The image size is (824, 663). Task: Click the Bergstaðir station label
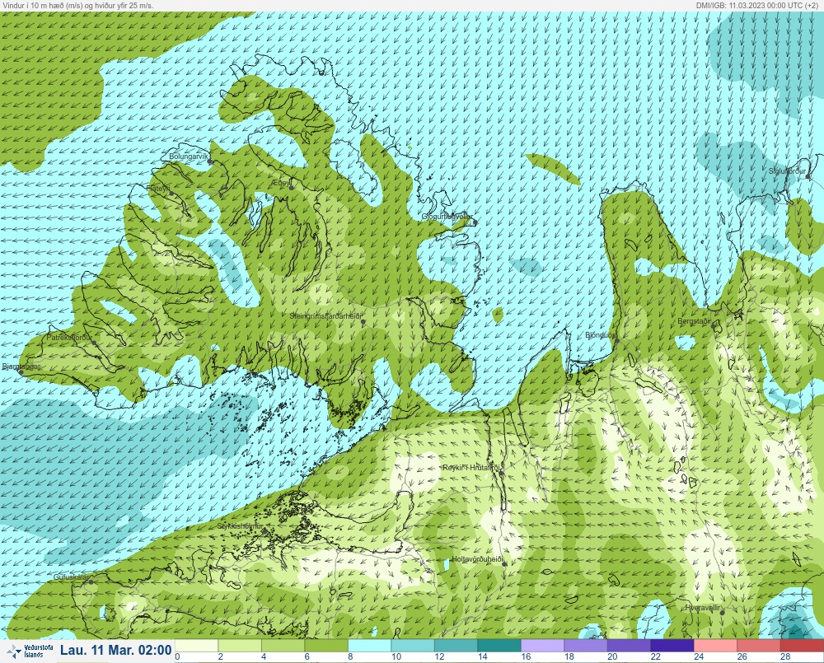tap(694, 321)
